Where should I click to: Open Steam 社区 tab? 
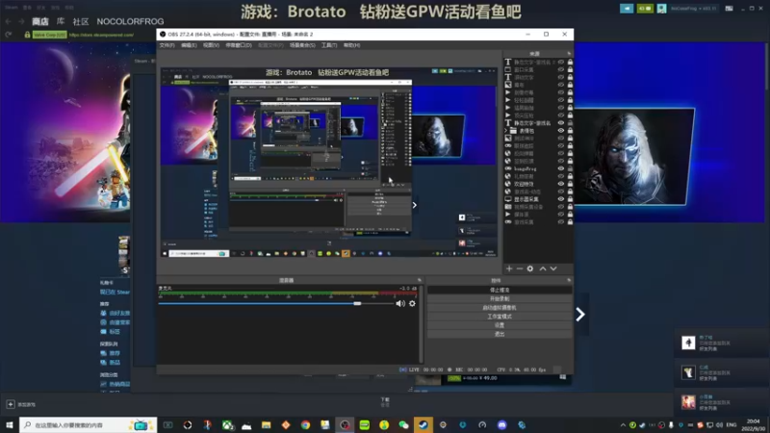81,21
